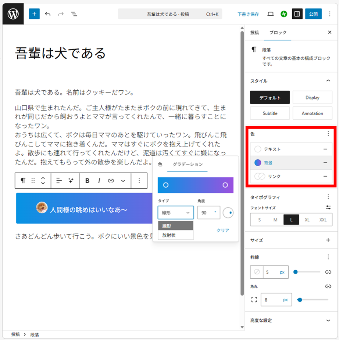Toggle the settings sidebar panel icon

[297, 14]
